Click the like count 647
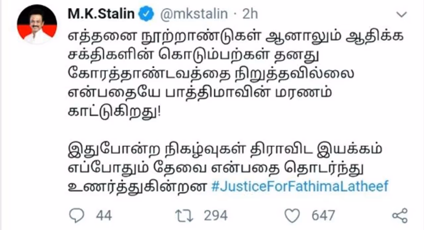Screen dimensions: 424x230 pyautogui.click(x=323, y=216)
